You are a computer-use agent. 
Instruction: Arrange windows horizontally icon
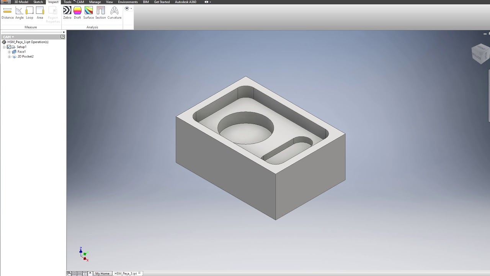pos(80,274)
